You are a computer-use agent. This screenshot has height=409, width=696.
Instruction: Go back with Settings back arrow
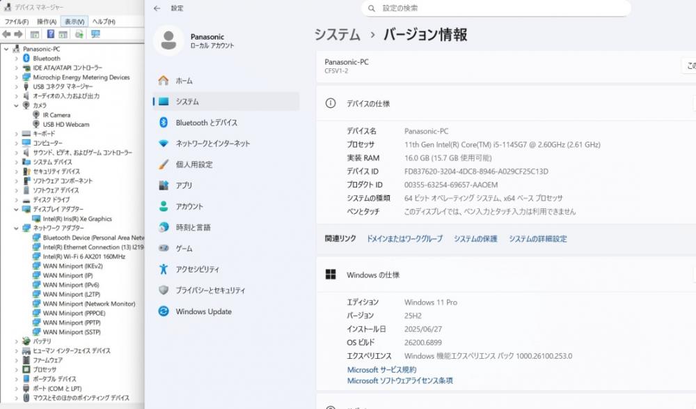pos(157,8)
